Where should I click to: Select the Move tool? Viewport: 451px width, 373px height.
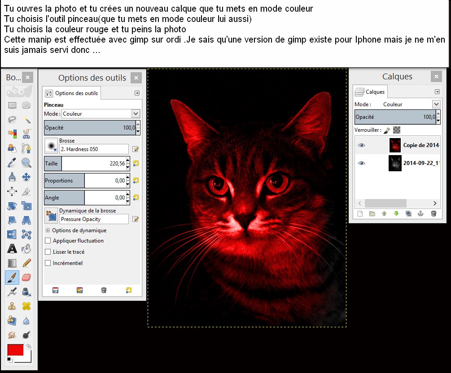26,177
